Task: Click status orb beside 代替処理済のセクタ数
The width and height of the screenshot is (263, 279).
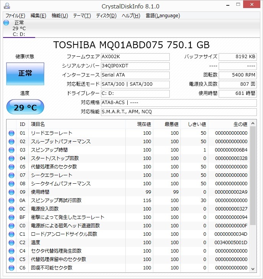Action: (11, 167)
